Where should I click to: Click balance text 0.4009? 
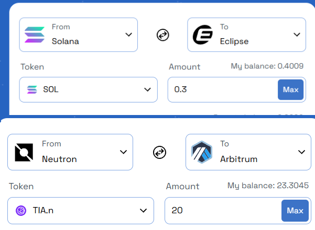point(267,66)
